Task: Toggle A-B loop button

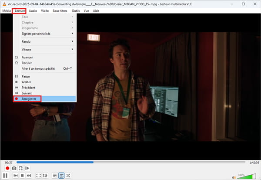Action: point(20,168)
